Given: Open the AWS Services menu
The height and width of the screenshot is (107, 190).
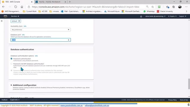Looking at the screenshot, I should (15, 16).
